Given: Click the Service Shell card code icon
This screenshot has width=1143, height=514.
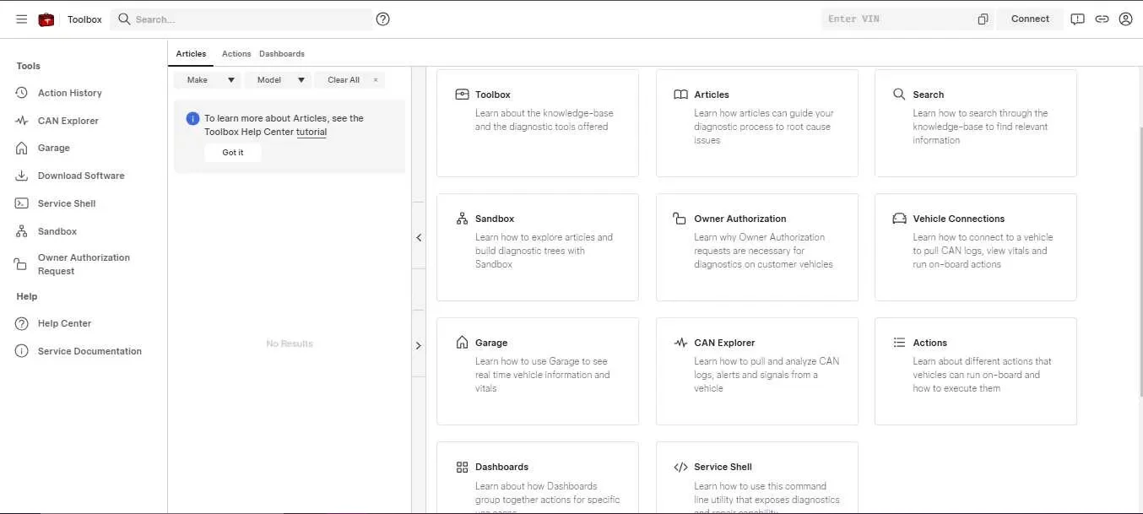Looking at the screenshot, I should pos(680,467).
